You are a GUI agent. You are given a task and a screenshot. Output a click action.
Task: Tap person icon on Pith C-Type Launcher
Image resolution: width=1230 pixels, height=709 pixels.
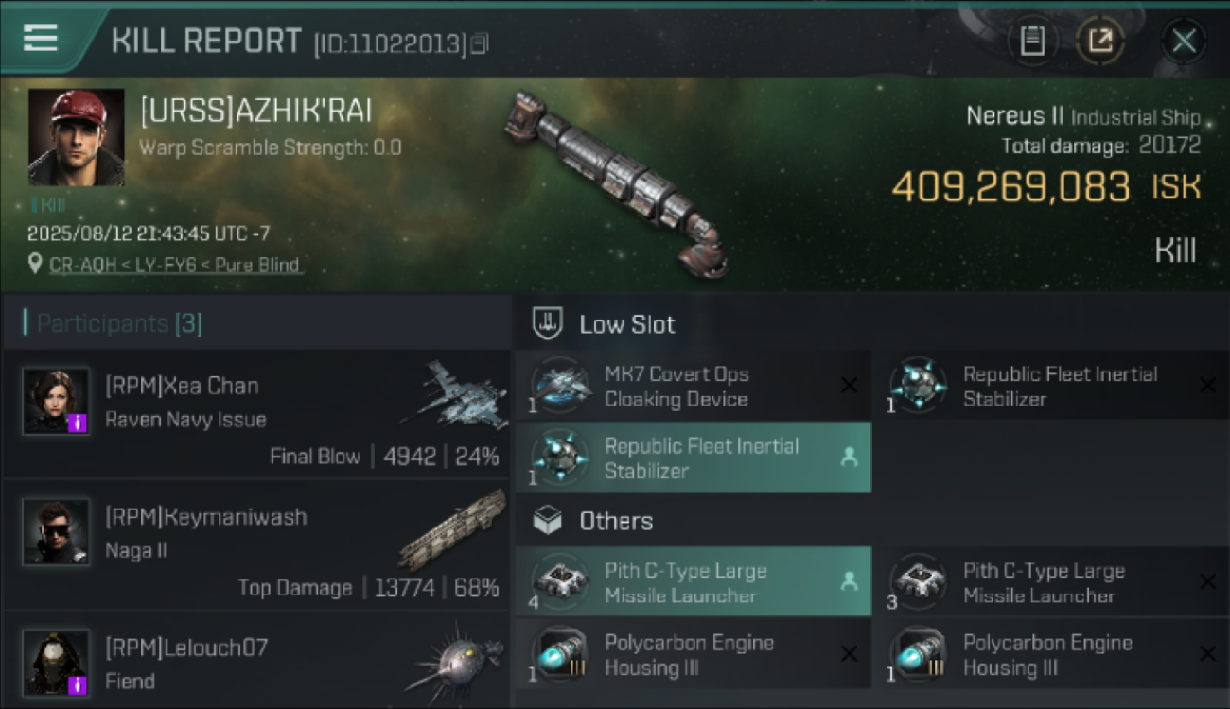click(849, 582)
